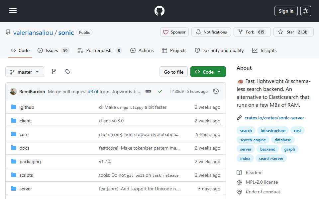This screenshot has height=199, width=319.
Task: Open the client folder
Action: tap(25, 121)
